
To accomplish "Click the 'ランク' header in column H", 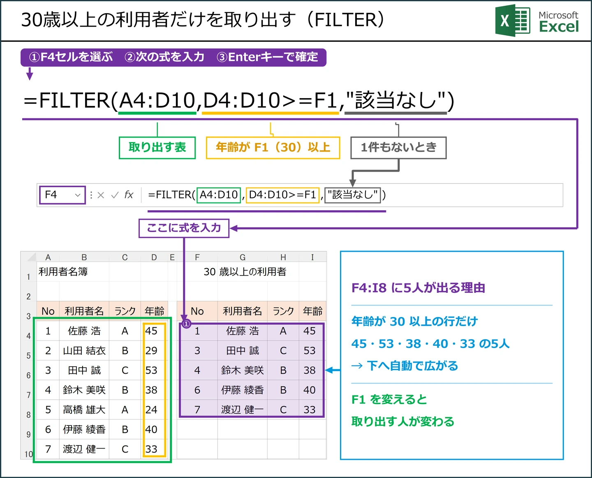I will coord(283,311).
